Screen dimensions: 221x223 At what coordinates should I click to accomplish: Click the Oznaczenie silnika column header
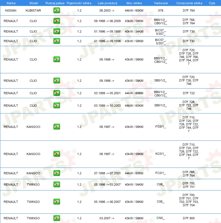(x=189, y=3)
